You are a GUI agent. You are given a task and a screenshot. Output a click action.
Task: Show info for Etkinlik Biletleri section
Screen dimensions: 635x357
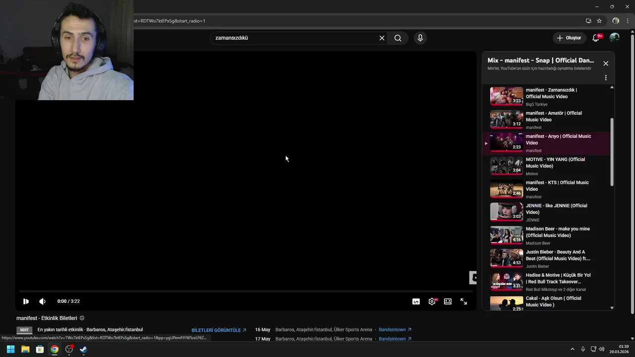(x=82, y=318)
